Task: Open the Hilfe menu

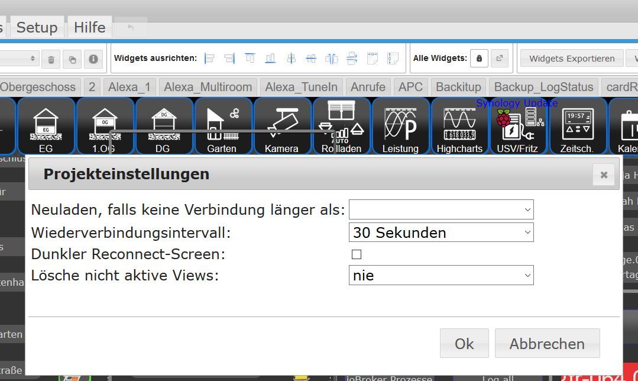Action: 89,27
